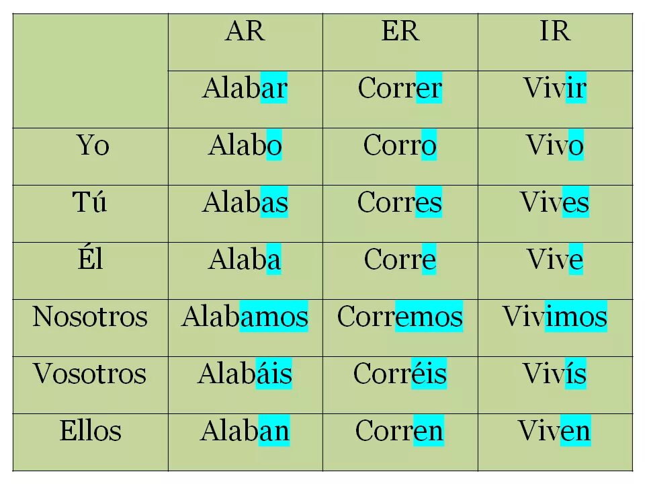This screenshot has width=645, height=484.
Task: Click the Él pronoun row label
Action: (90, 259)
